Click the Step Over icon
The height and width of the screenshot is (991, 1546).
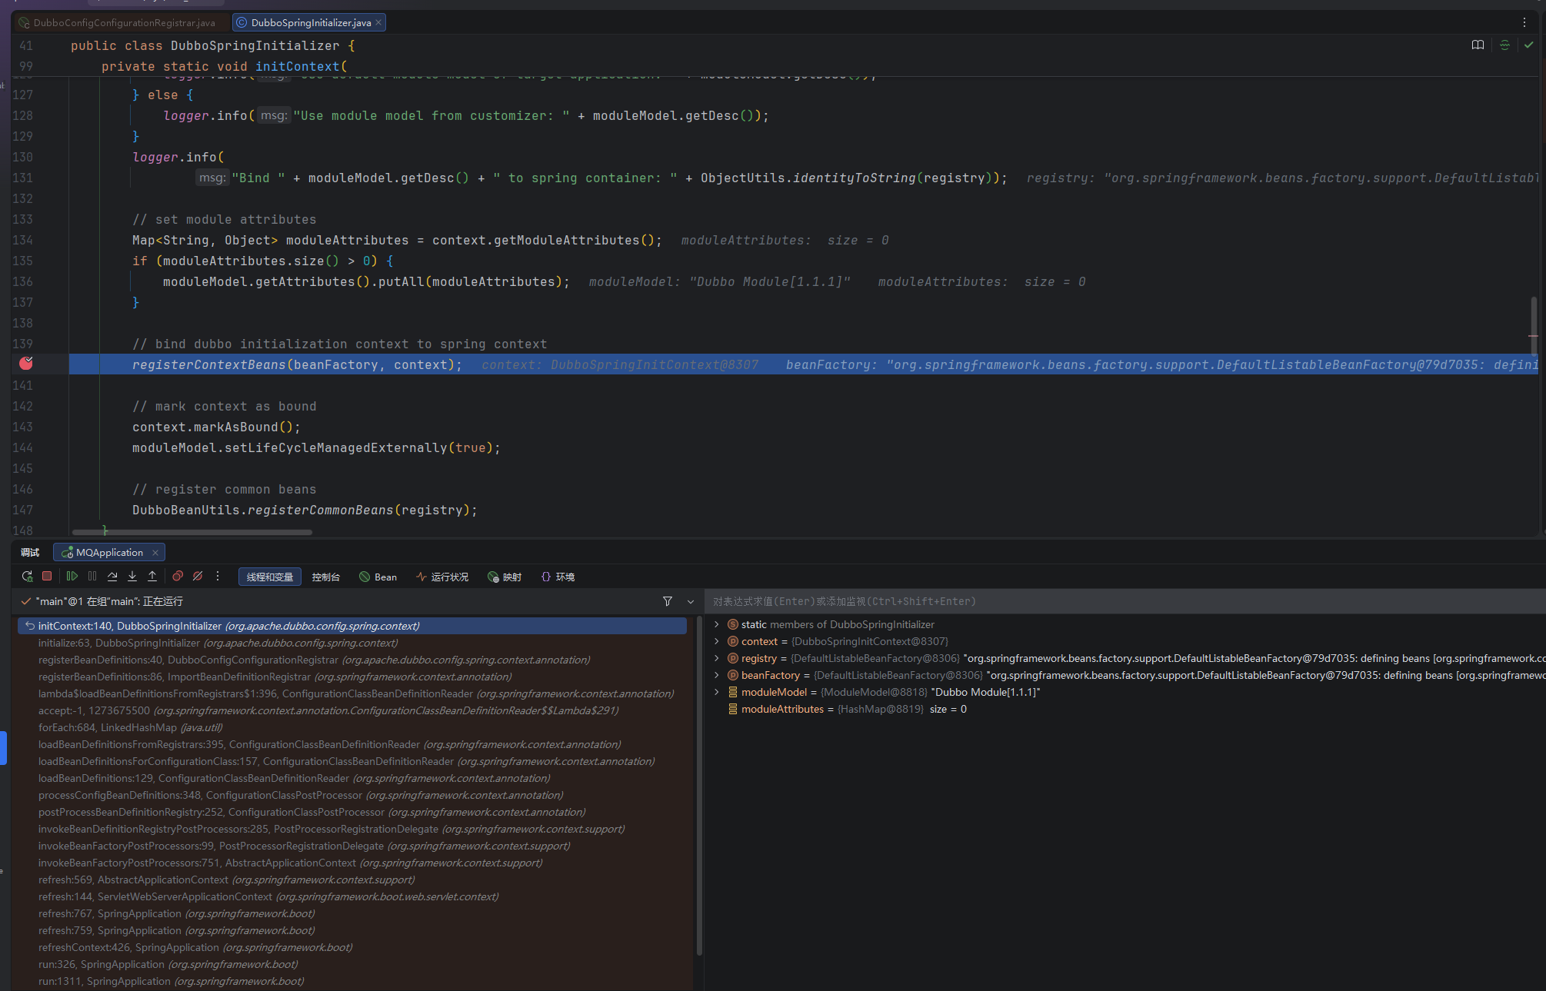pos(112,577)
